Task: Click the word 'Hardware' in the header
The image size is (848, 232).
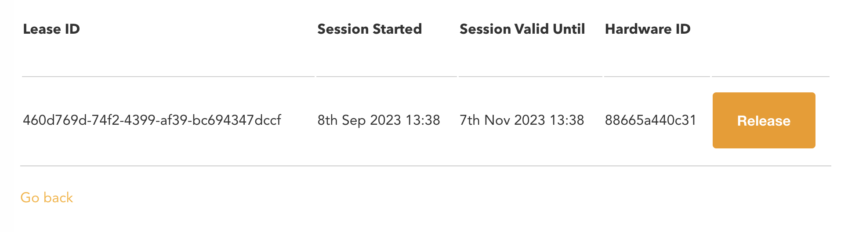Action: pos(638,29)
